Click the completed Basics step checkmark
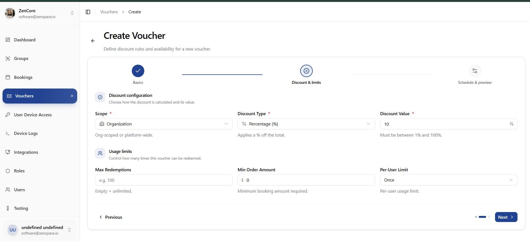Screen dimensions: 530x242 tap(138, 71)
